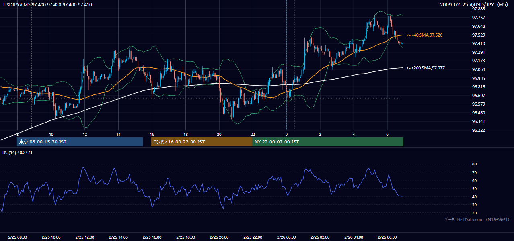The image size is (514, 241).
Task: Click the white 200 SMA label reading 97.077
Action: [x=426, y=68]
